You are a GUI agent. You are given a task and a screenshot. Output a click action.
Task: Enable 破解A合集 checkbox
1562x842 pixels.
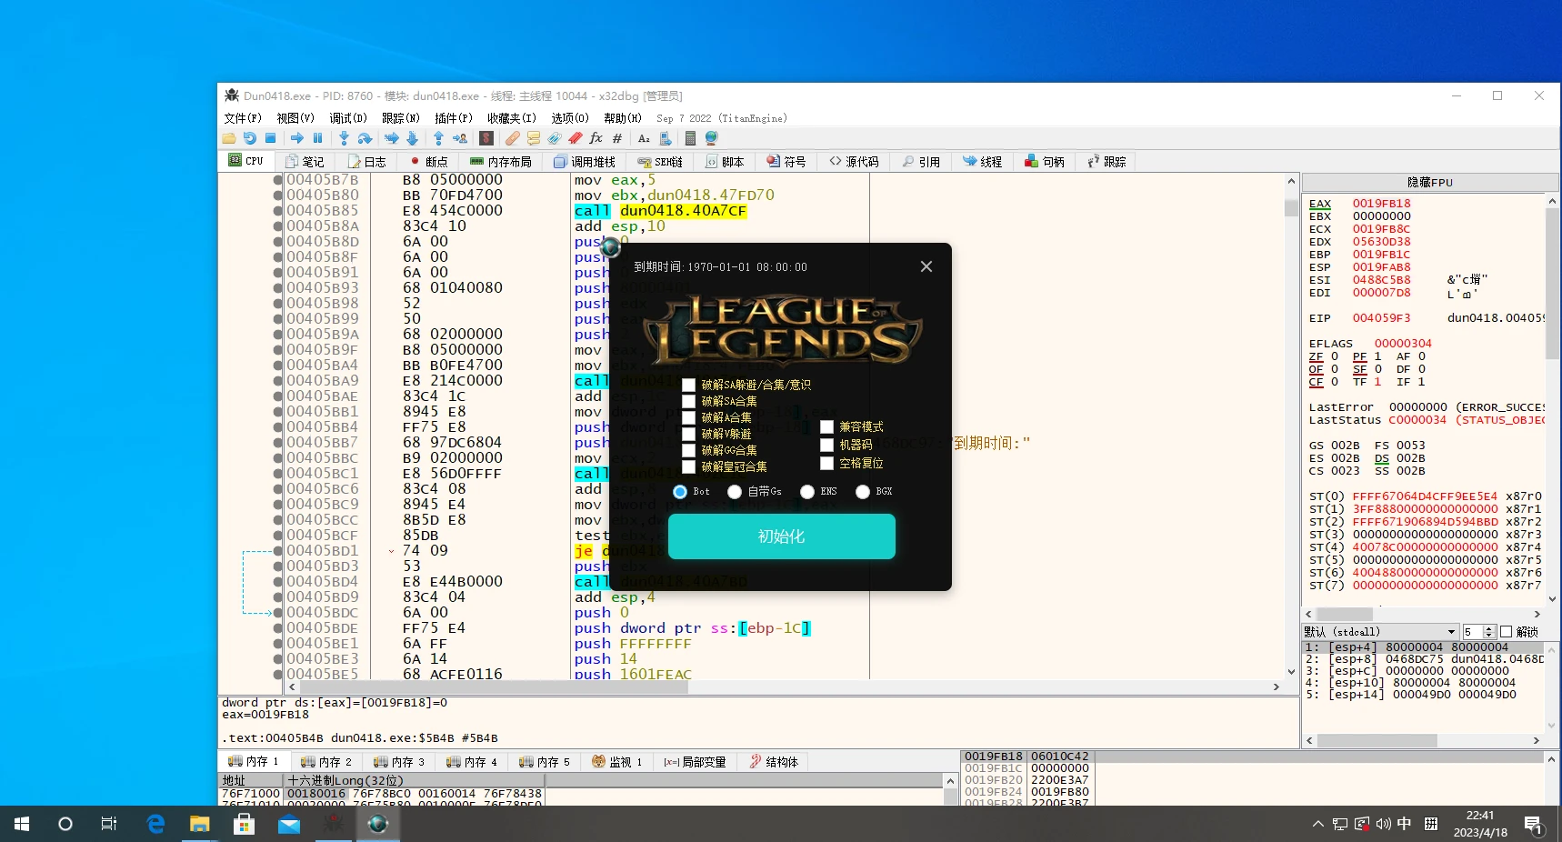click(x=688, y=417)
